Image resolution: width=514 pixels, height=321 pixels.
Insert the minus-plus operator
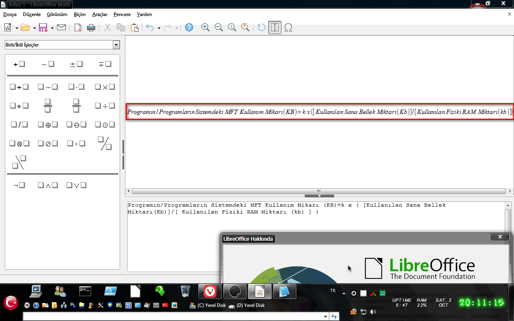[105, 64]
